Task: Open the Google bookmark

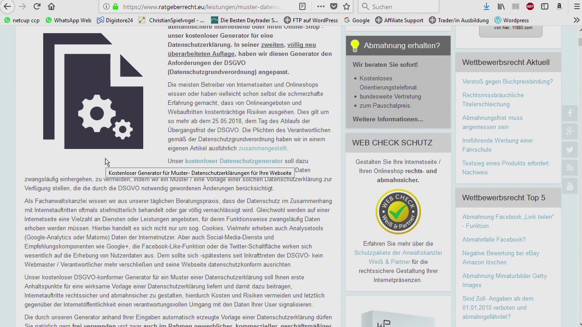Action: coord(357,20)
